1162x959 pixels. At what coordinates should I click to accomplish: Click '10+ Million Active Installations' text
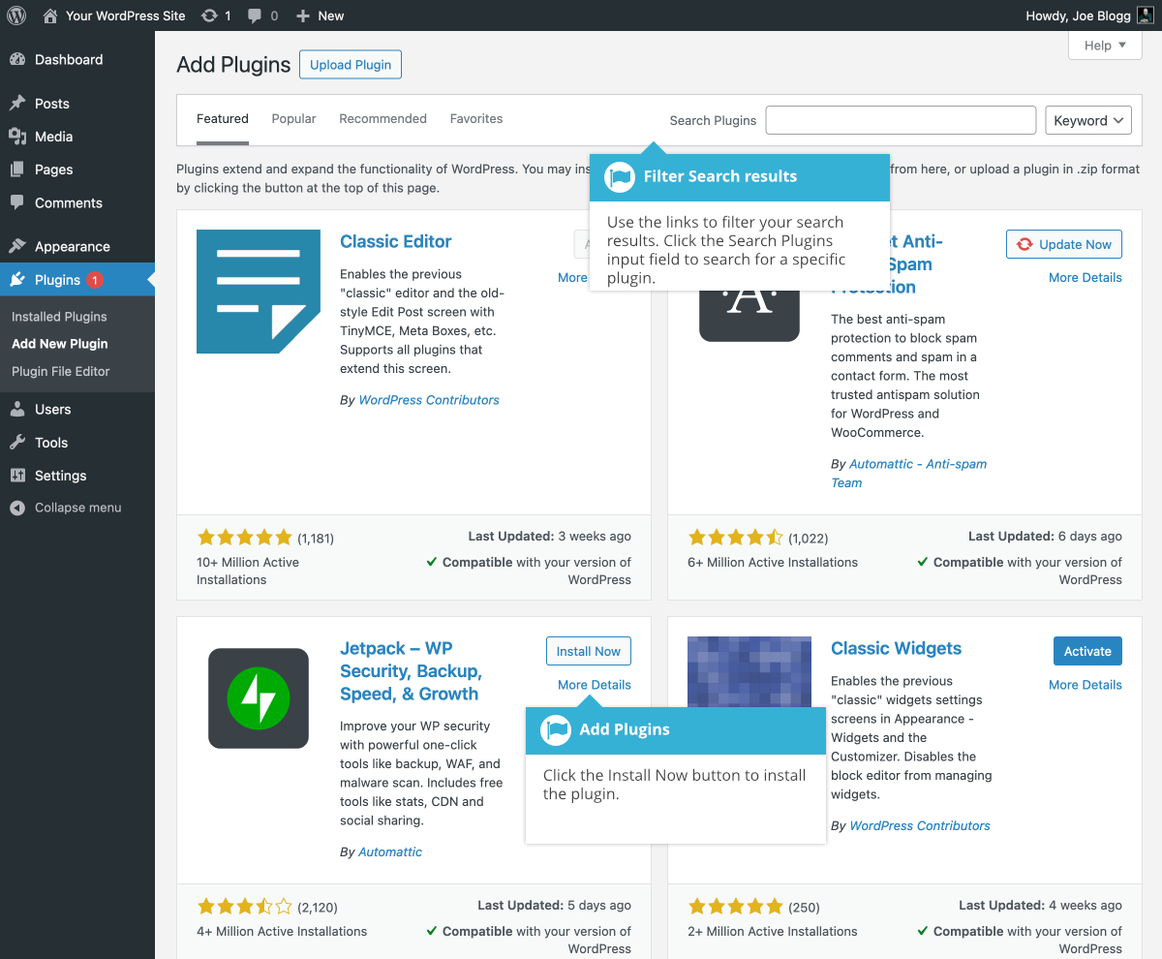pos(248,572)
